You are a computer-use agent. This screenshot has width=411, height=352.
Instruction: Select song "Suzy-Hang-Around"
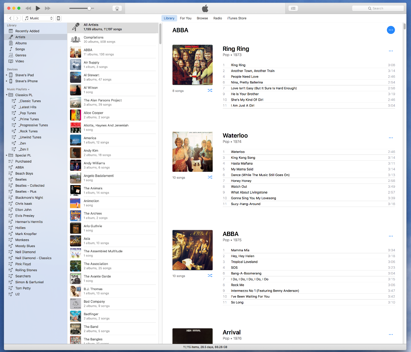click(309, 204)
